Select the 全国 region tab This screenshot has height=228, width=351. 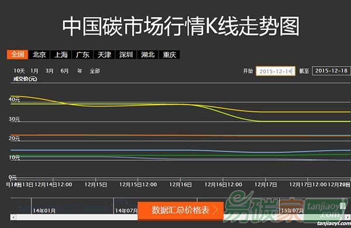18,54
